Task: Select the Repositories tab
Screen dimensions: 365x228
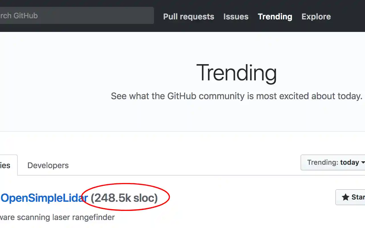Action: (6, 165)
